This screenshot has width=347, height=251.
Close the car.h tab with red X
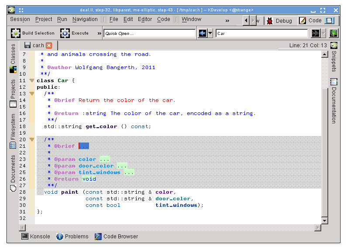pyautogui.click(x=49, y=45)
